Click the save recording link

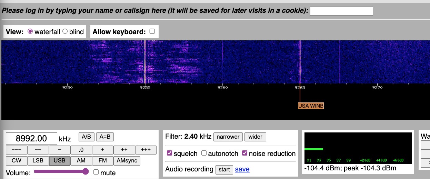click(x=242, y=169)
